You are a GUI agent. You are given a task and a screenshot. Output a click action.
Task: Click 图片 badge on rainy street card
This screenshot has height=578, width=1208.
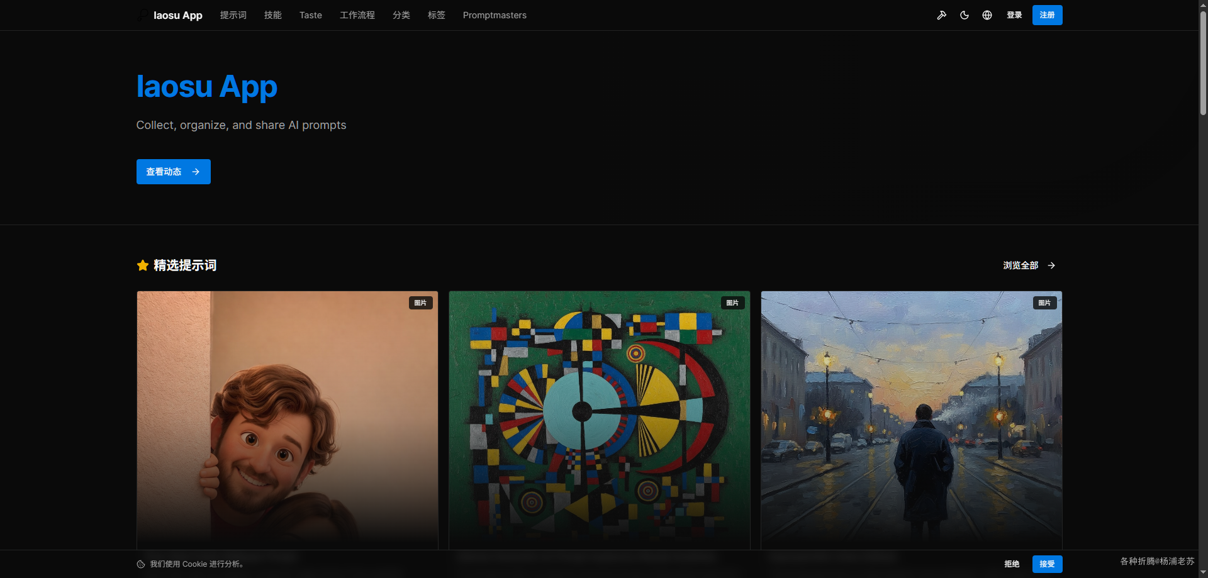[x=1045, y=303]
